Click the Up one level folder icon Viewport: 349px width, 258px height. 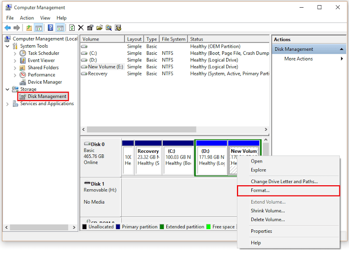point(29,28)
